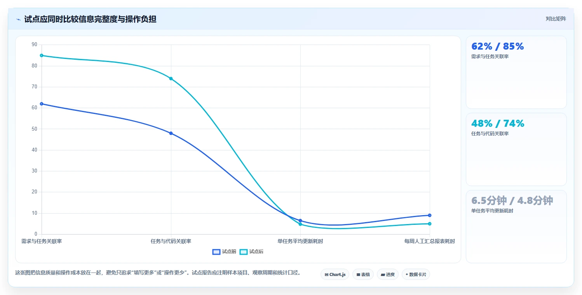The image size is (582, 295).
Task: Click 试点后 point at 任务与代码关联率 (74)
Action: click(x=171, y=79)
